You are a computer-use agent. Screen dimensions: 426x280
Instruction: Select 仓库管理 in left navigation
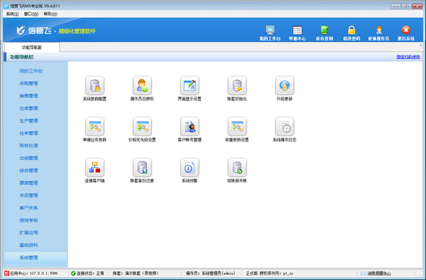28,109
